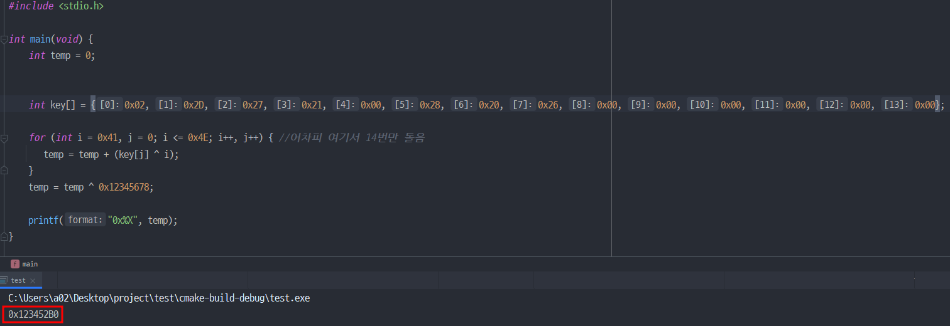Close the test run tab
The height and width of the screenshot is (326, 950).
pyautogui.click(x=33, y=280)
